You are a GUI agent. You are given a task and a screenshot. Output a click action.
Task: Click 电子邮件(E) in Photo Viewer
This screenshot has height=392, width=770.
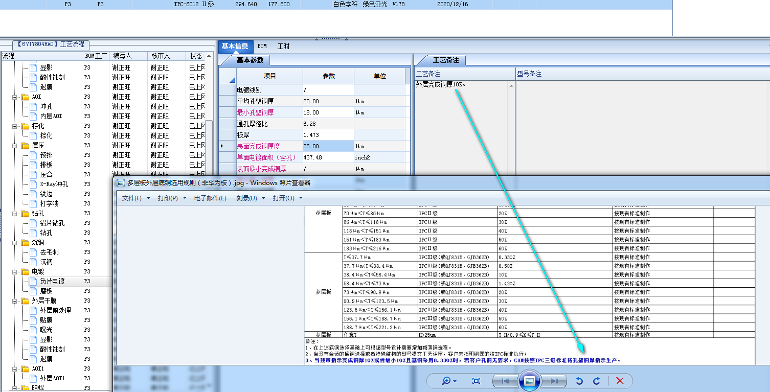pos(210,198)
